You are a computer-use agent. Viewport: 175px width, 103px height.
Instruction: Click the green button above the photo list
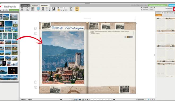(x=14, y=10)
